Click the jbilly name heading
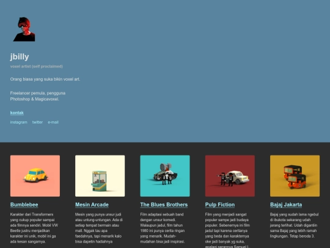This screenshot has width=330, height=248. tap(20, 57)
